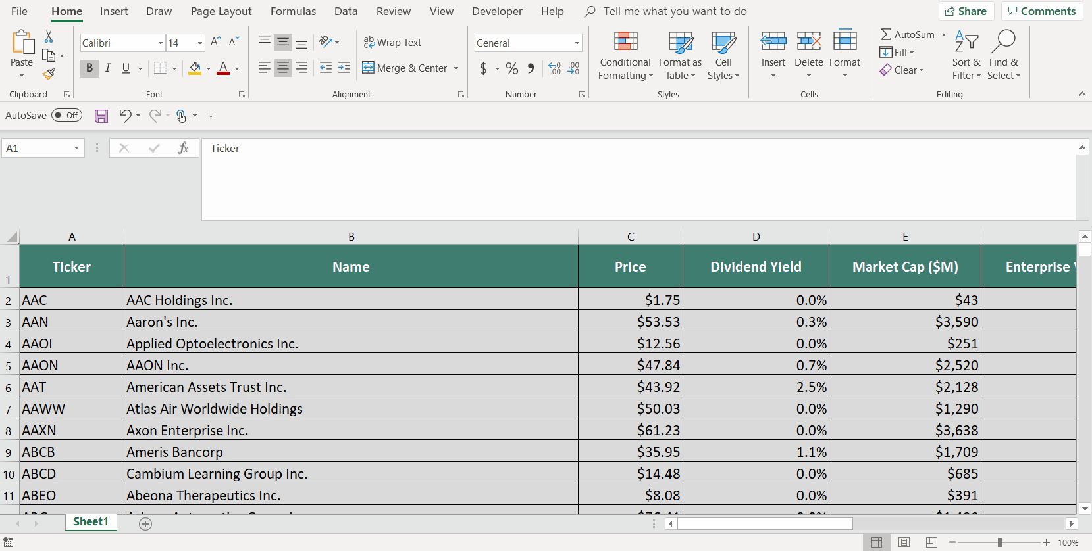The height and width of the screenshot is (551, 1092).
Task: Toggle Italic formatting
Action: (108, 68)
